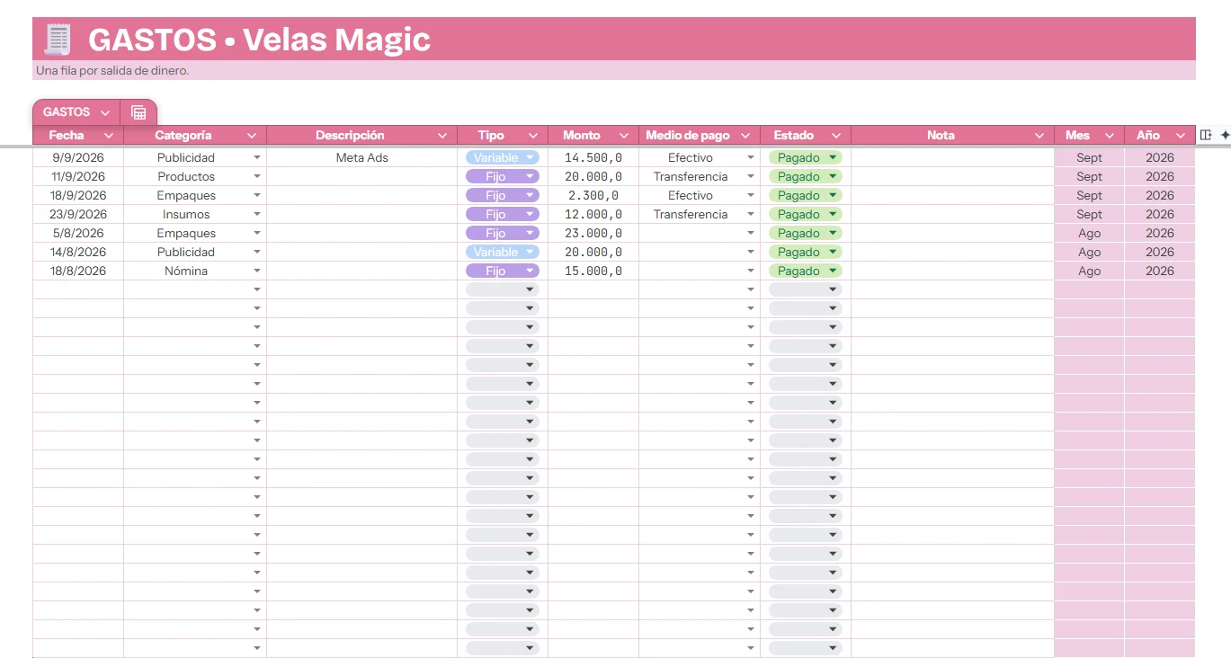Image resolution: width=1231 pixels, height=658 pixels.
Task: Open the Categoría column filter arrow
Action: pos(252,136)
